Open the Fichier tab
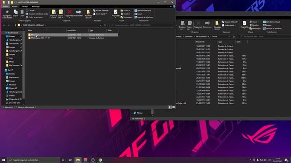 (x=5, y=6)
